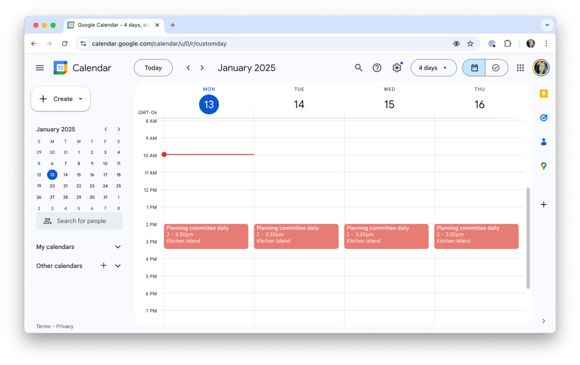This screenshot has width=580, height=365.
Task: Switch to the Tasks view toggle
Action: [496, 68]
